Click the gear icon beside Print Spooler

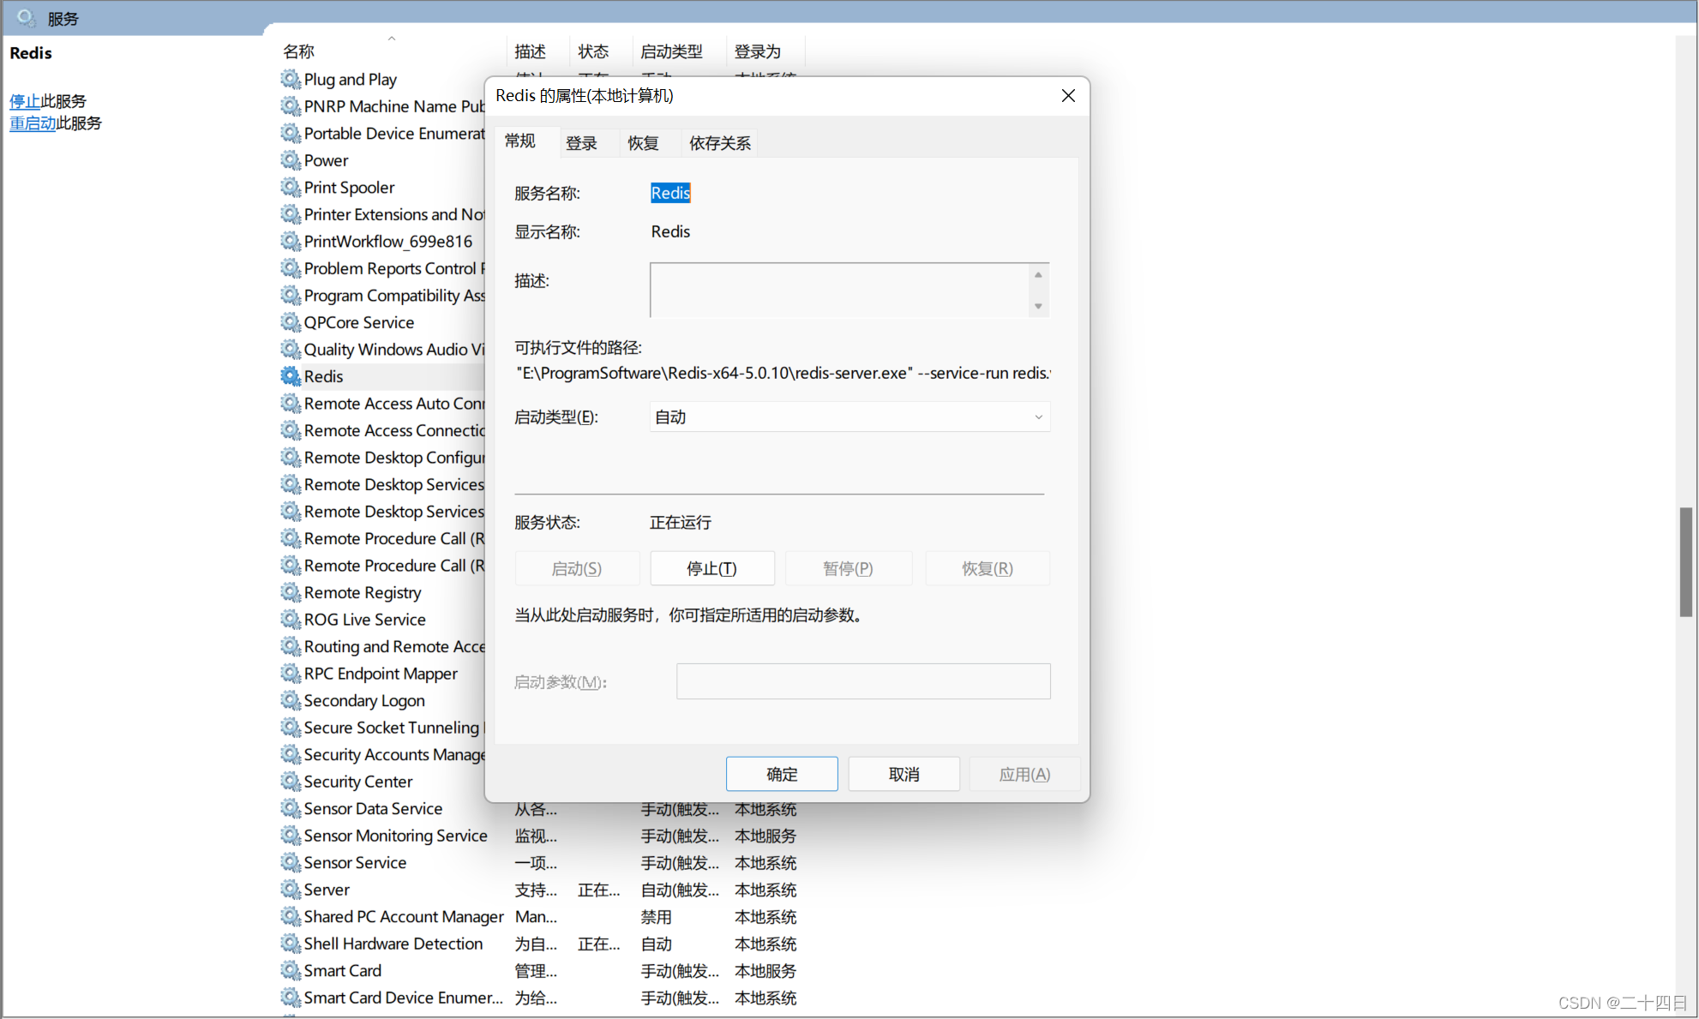pyautogui.click(x=291, y=187)
